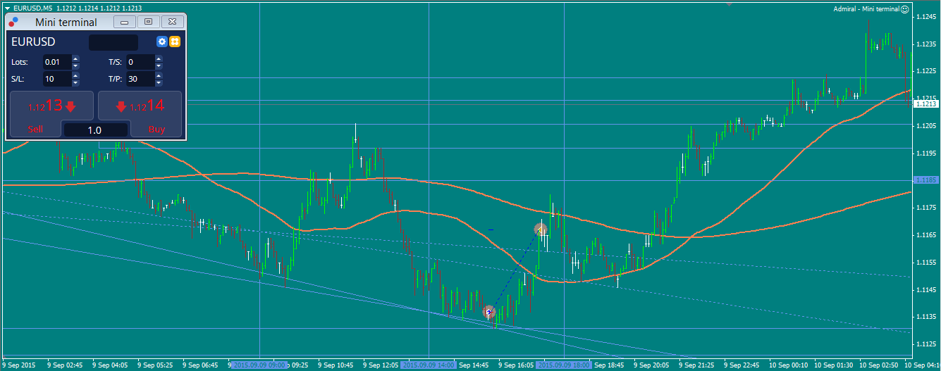Viewport: 941px width, 371px height.
Task: Increase Lots value with up arrow
Action: (75, 58)
